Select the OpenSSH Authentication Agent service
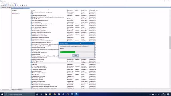The width and height of the screenshot is (171, 96). point(65,68)
